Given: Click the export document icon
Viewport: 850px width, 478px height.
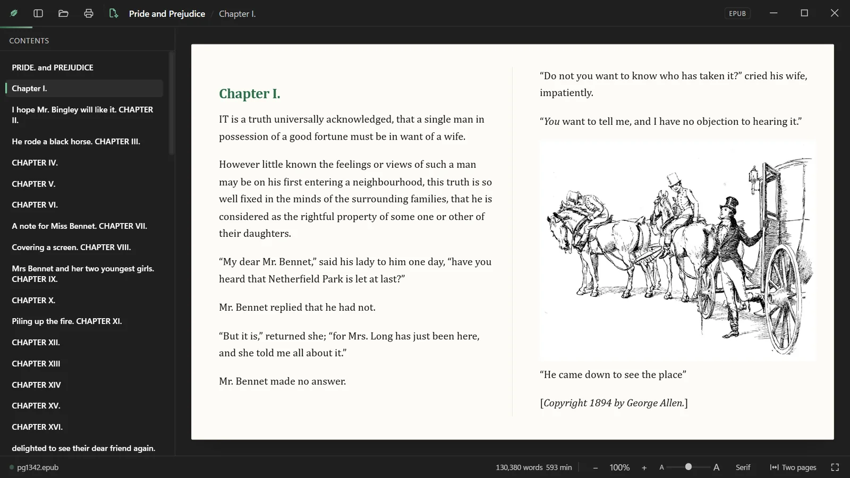Looking at the screenshot, I should (113, 13).
